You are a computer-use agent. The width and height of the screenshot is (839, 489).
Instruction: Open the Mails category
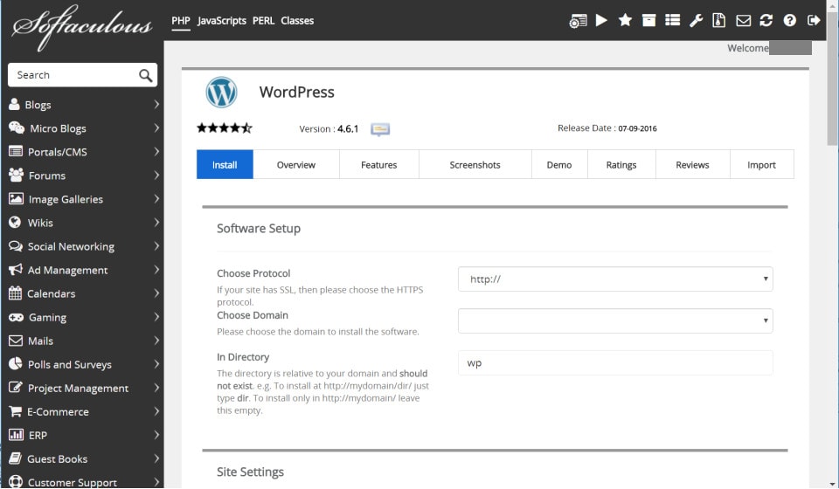(x=82, y=341)
